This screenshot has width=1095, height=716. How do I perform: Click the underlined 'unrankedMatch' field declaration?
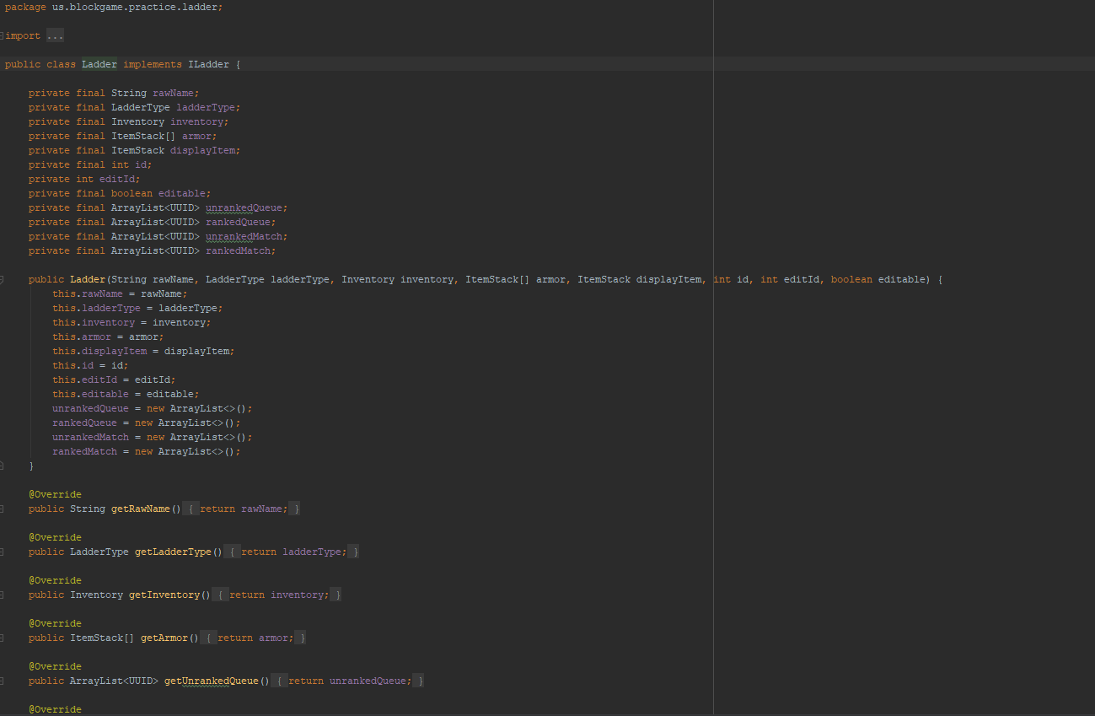click(x=244, y=236)
